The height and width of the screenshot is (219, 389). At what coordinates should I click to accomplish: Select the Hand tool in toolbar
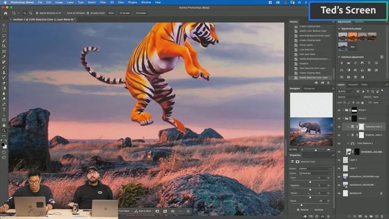coord(4,125)
